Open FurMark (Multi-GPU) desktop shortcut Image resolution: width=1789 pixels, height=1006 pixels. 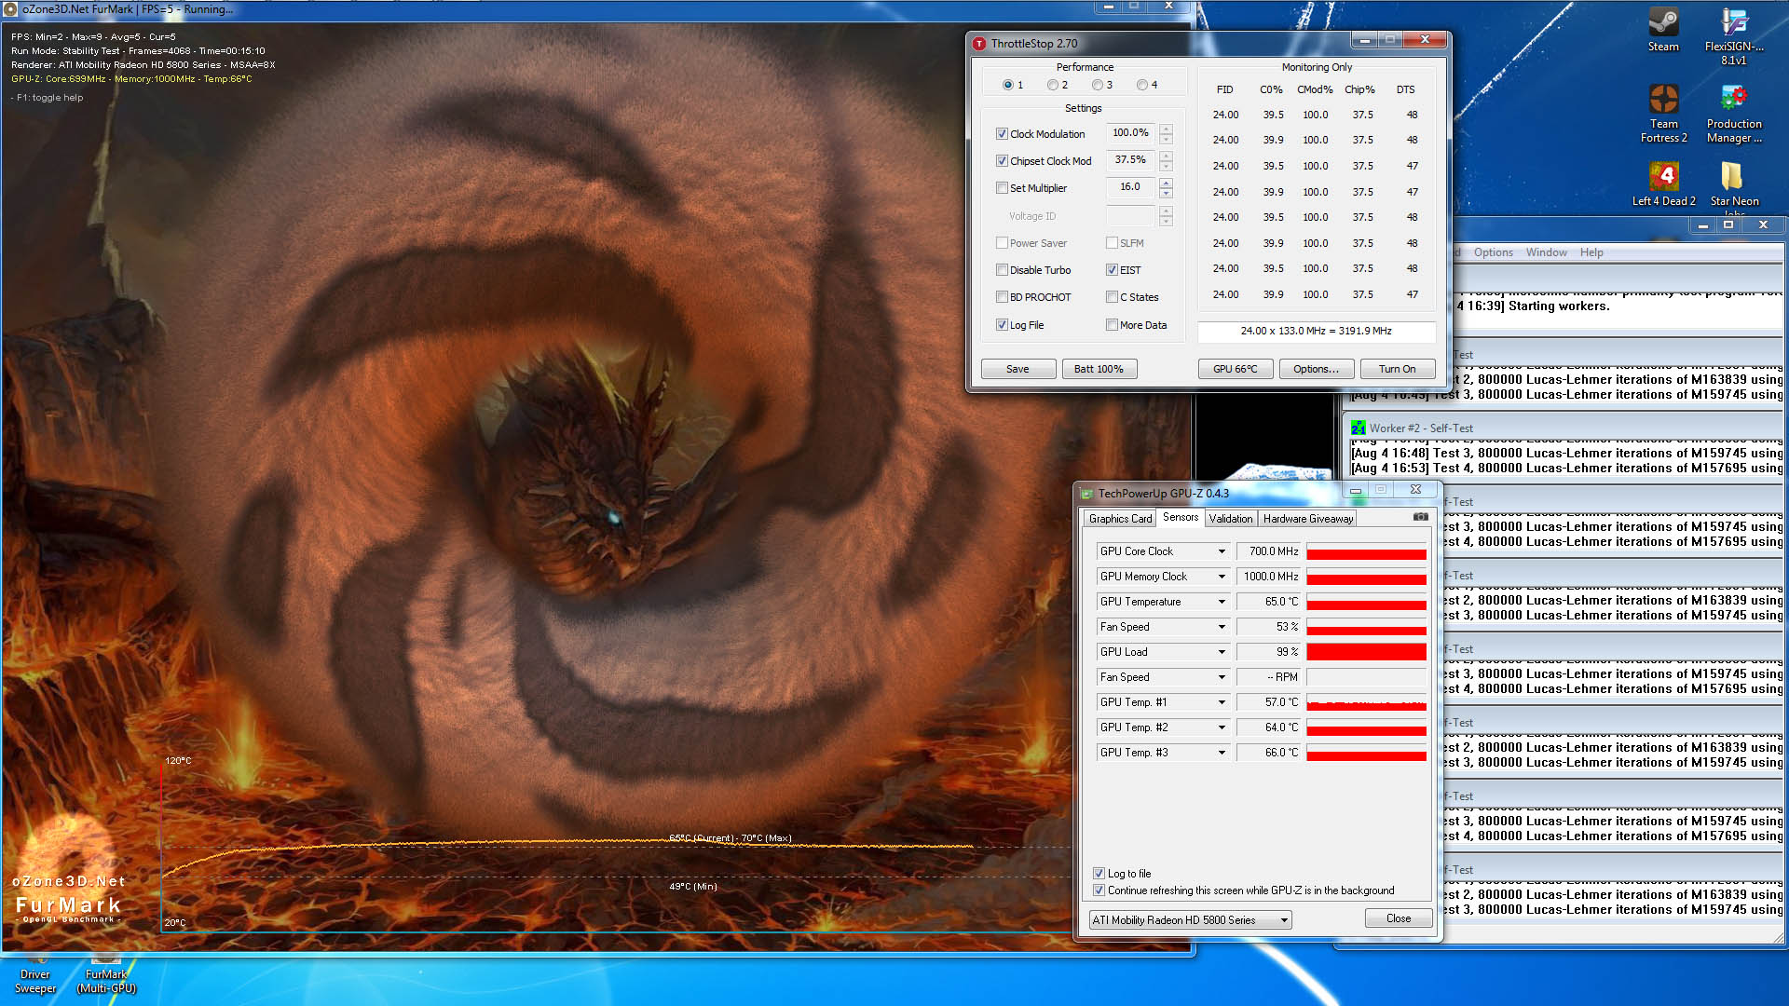106,975
